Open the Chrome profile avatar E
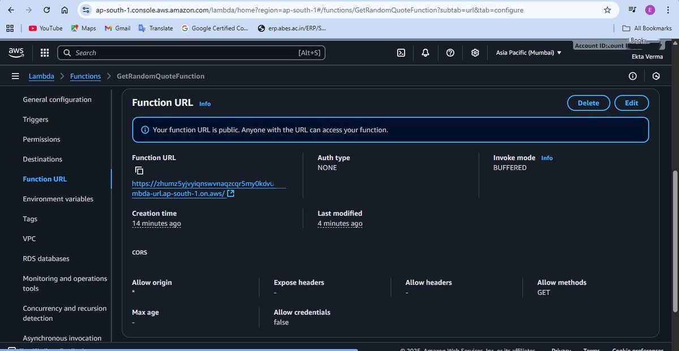679x351 pixels. tap(650, 10)
